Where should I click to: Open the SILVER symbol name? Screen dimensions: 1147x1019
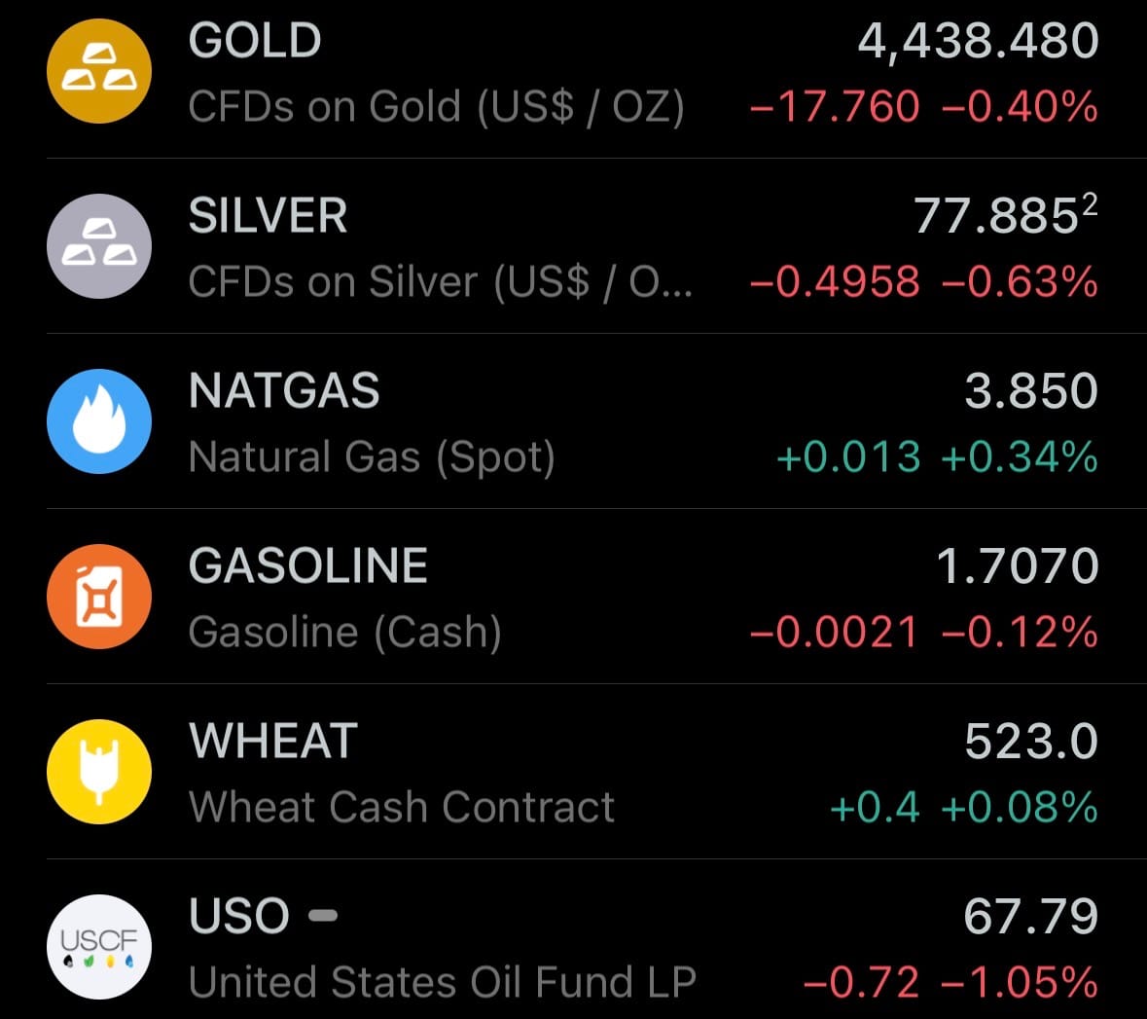pos(268,216)
